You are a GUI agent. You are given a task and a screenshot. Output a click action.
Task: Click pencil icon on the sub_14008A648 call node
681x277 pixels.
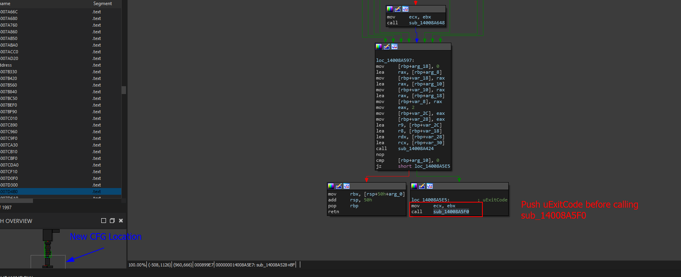point(398,9)
